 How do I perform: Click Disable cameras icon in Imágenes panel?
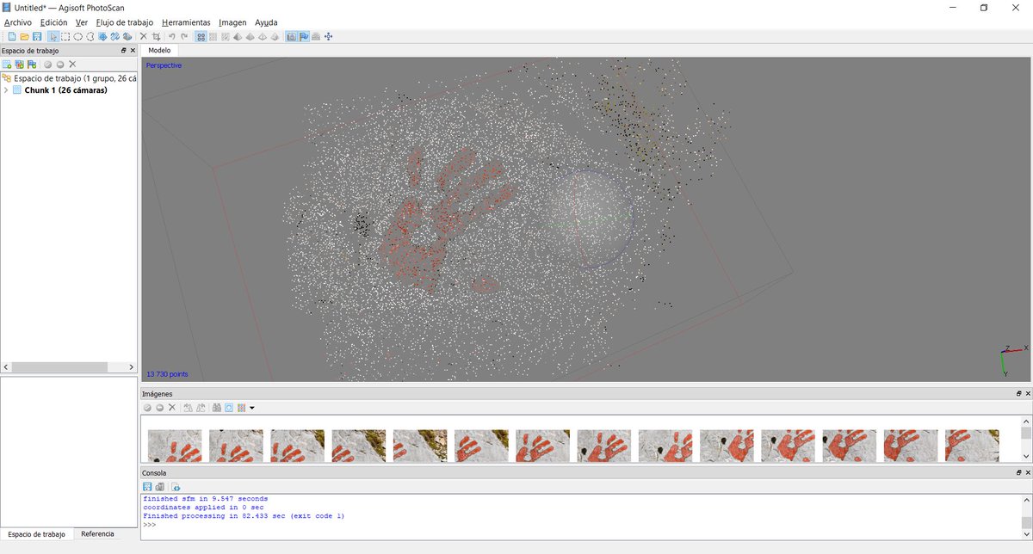pos(160,407)
